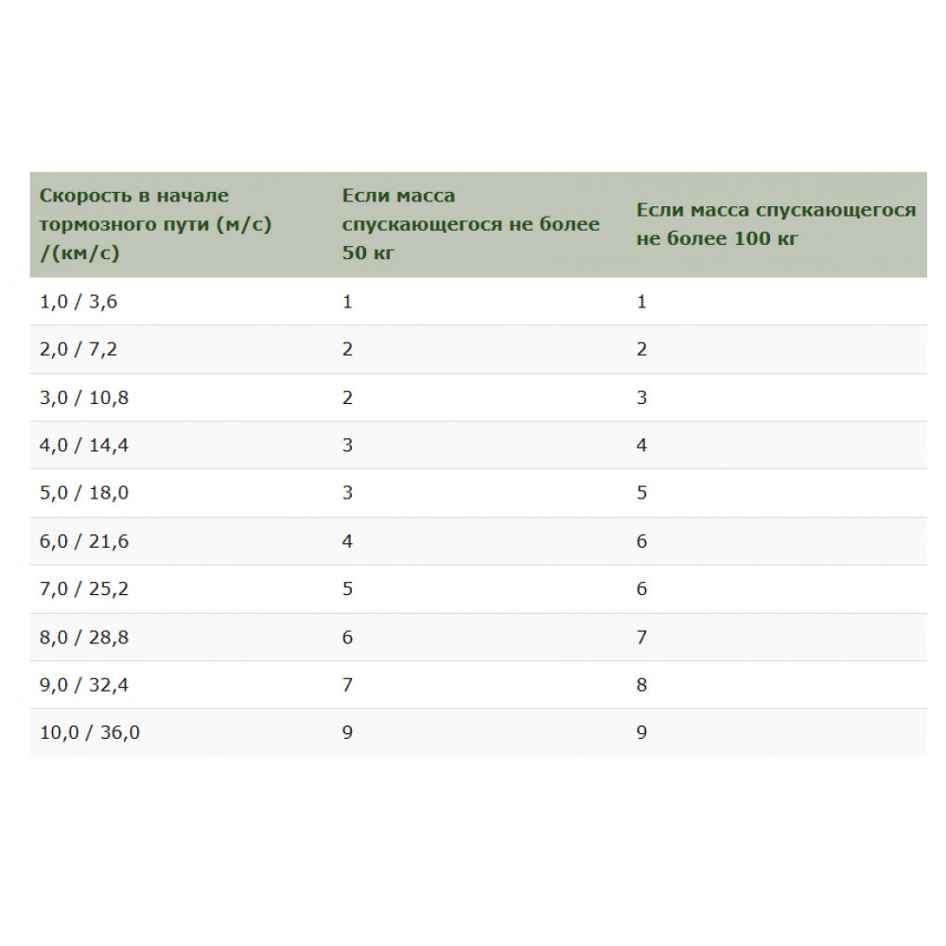946x946 pixels.
Task: Click the speed cell '9,0 / 32,4'
Action: click(x=84, y=685)
